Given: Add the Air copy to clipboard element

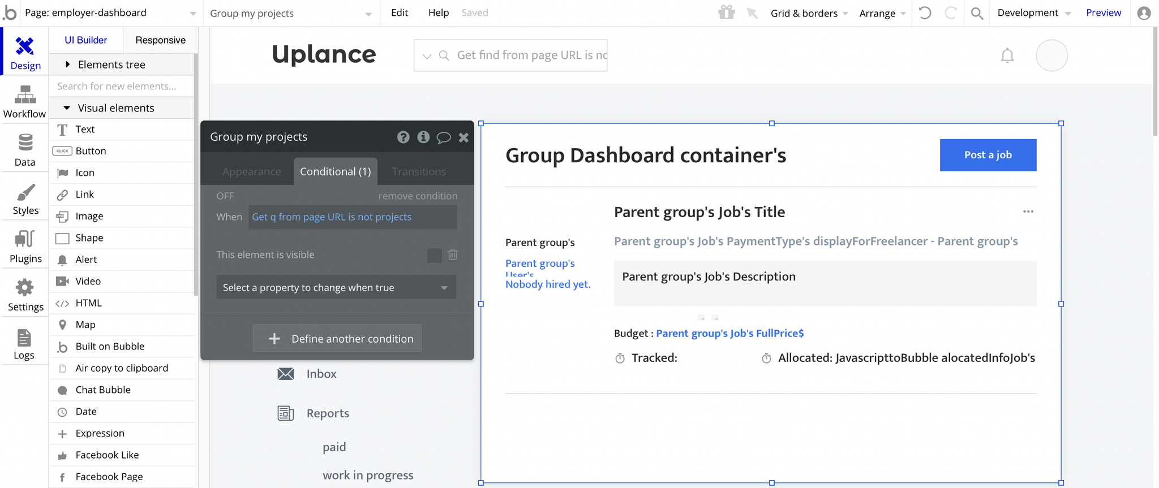Looking at the screenshot, I should (122, 368).
